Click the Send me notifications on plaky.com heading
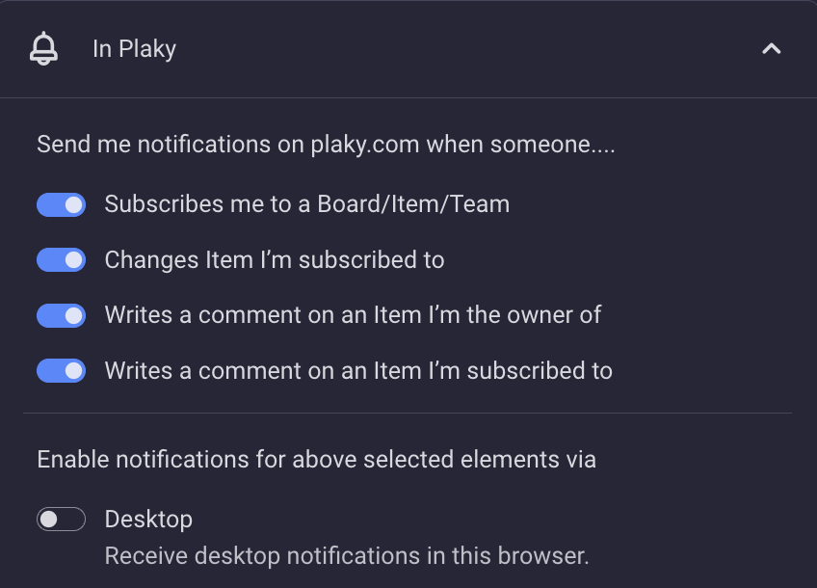The image size is (817, 588). [326, 145]
